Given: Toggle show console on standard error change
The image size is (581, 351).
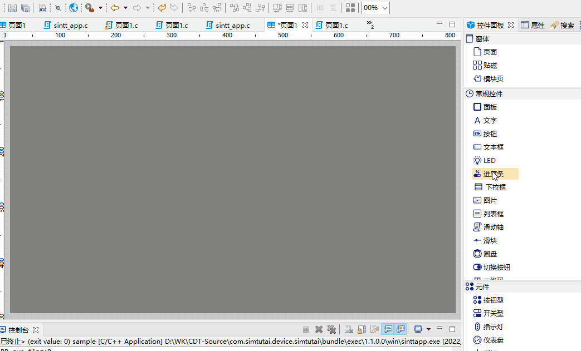Looking at the screenshot, I should tap(400, 329).
